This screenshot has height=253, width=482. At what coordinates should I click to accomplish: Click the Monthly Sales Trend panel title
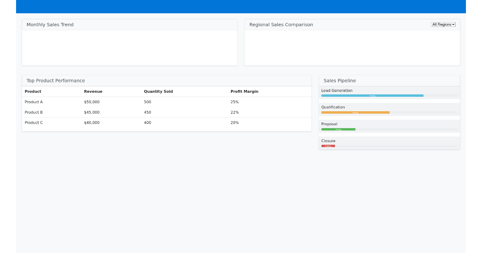(x=49, y=24)
